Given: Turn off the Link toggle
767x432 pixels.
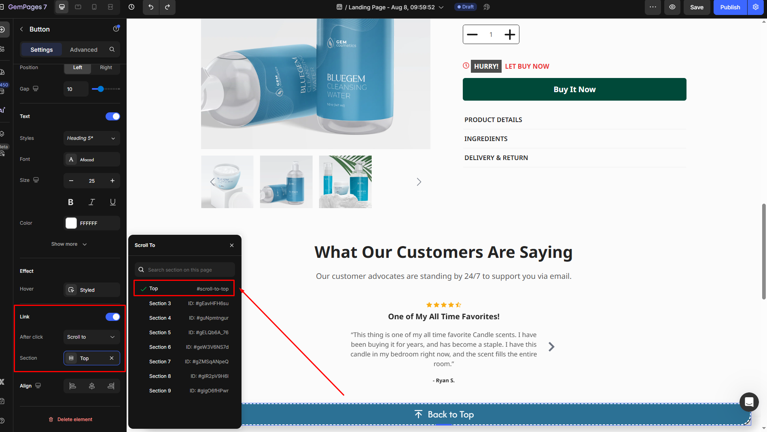Looking at the screenshot, I should (112, 317).
